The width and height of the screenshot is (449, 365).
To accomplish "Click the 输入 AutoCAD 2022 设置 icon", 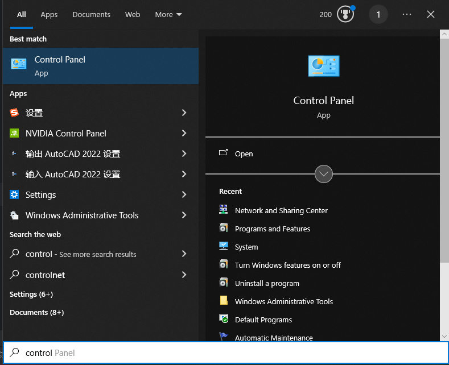I will 14,174.
